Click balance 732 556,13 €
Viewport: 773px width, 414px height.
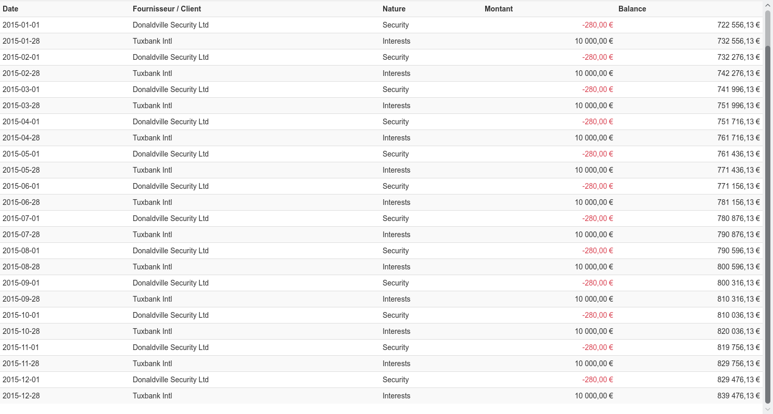click(739, 41)
